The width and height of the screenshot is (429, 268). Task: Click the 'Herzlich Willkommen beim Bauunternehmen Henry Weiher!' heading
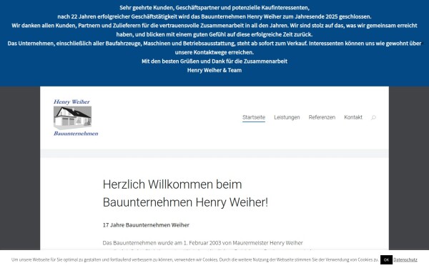(x=185, y=194)
